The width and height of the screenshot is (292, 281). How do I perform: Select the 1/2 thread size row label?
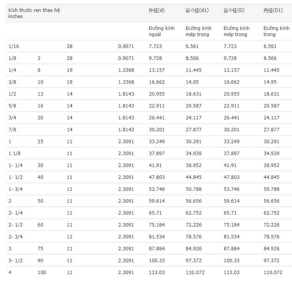(12, 94)
